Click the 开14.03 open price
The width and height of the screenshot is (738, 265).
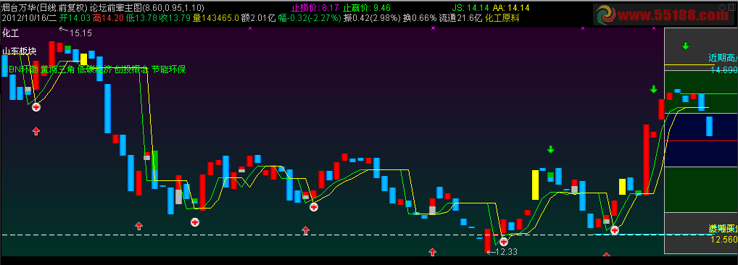[x=75, y=18]
